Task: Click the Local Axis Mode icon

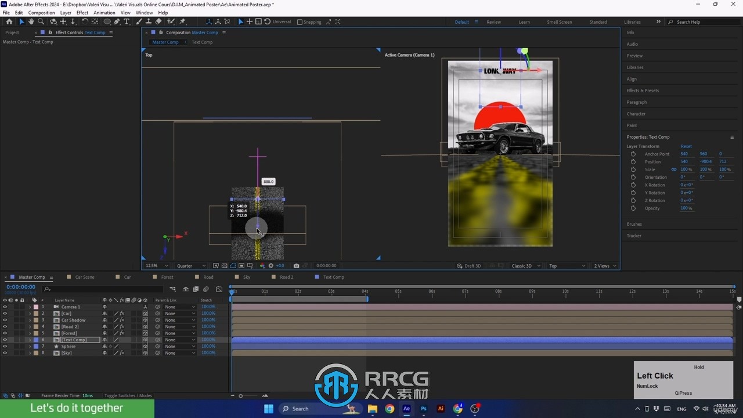Action: [209, 21]
